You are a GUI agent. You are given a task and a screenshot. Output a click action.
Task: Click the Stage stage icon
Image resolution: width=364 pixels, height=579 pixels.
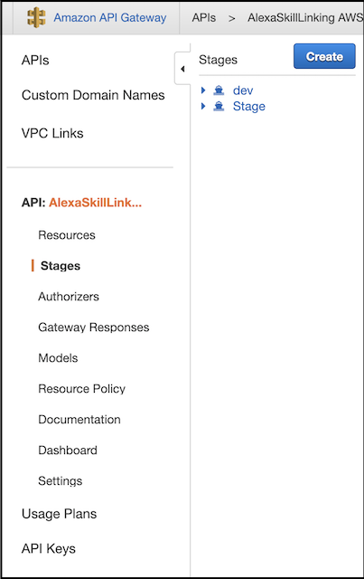219,106
